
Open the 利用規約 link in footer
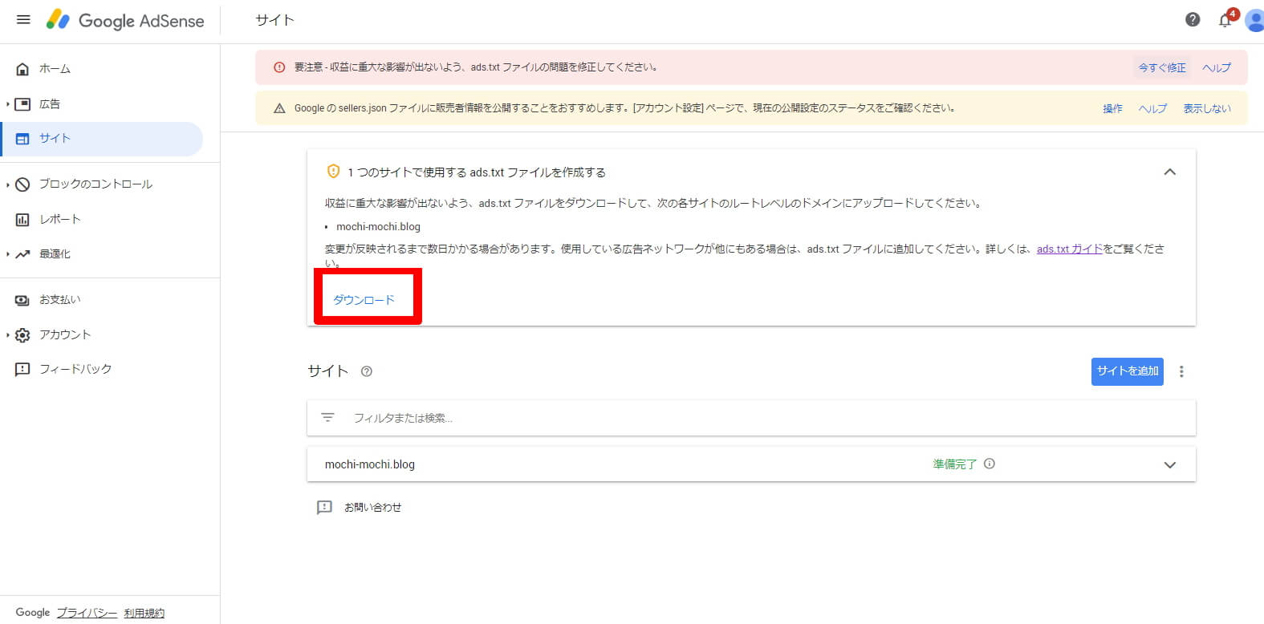tap(144, 613)
